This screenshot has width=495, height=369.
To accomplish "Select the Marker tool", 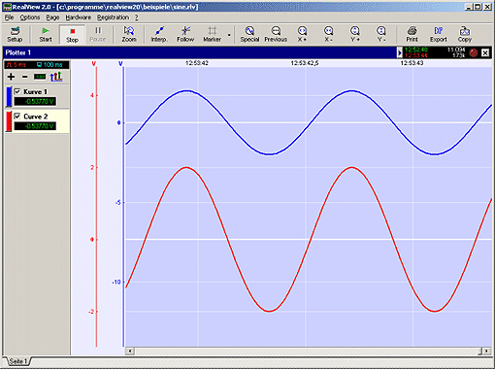I will click(212, 34).
